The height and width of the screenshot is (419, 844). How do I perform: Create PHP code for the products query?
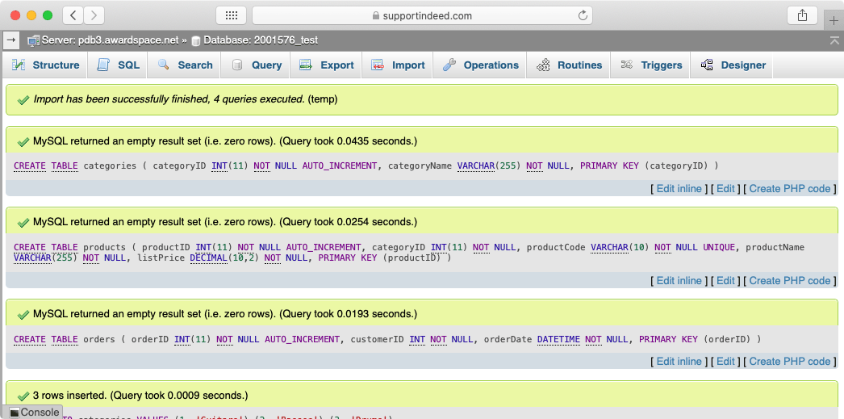789,280
